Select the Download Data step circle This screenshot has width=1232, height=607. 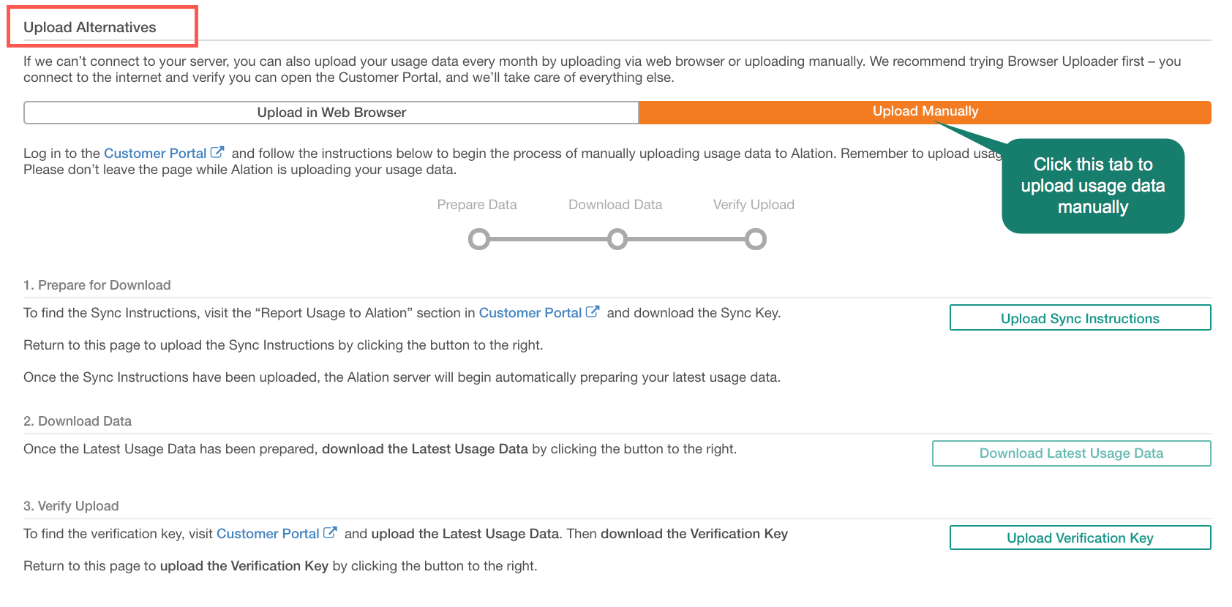[x=617, y=239]
